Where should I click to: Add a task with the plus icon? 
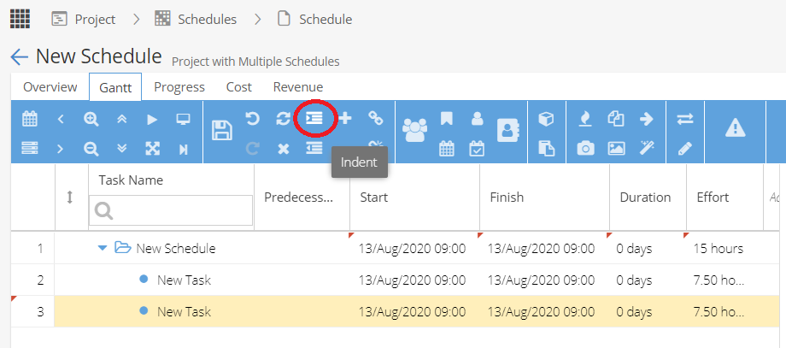pos(345,118)
